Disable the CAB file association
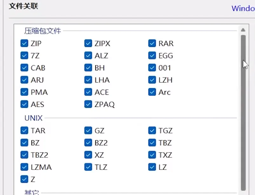Viewport: 255px width, 195px height. (x=24, y=68)
